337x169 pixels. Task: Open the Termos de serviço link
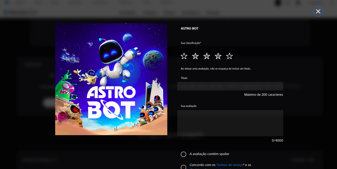coord(230,165)
